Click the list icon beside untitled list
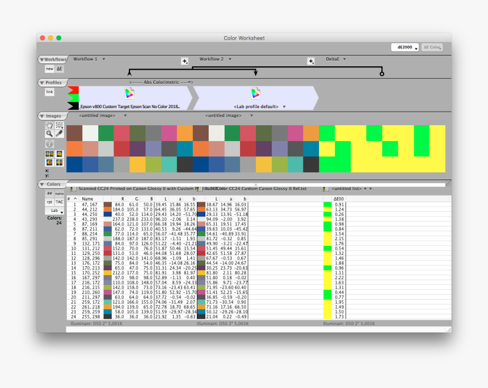The height and width of the screenshot is (388, 488). [x=326, y=189]
